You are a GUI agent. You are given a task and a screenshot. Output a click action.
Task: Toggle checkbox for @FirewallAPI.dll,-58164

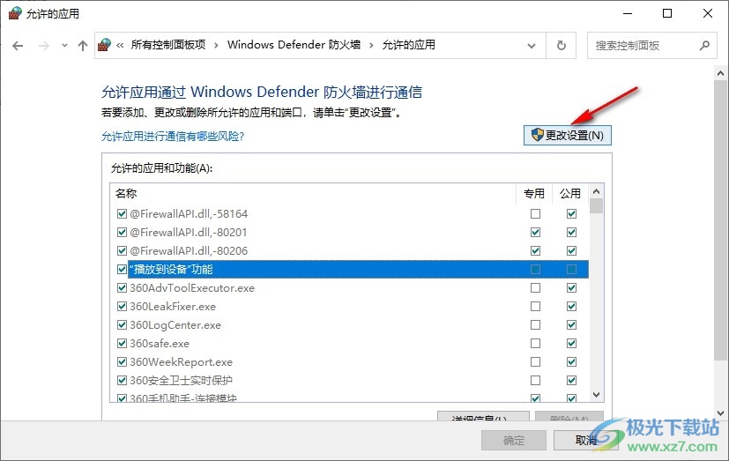(x=122, y=214)
